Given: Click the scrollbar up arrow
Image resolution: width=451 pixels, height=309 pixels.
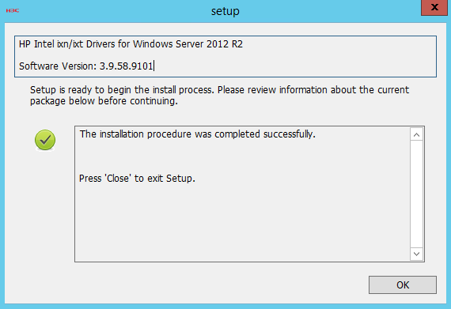Looking at the screenshot, I should (x=416, y=134).
